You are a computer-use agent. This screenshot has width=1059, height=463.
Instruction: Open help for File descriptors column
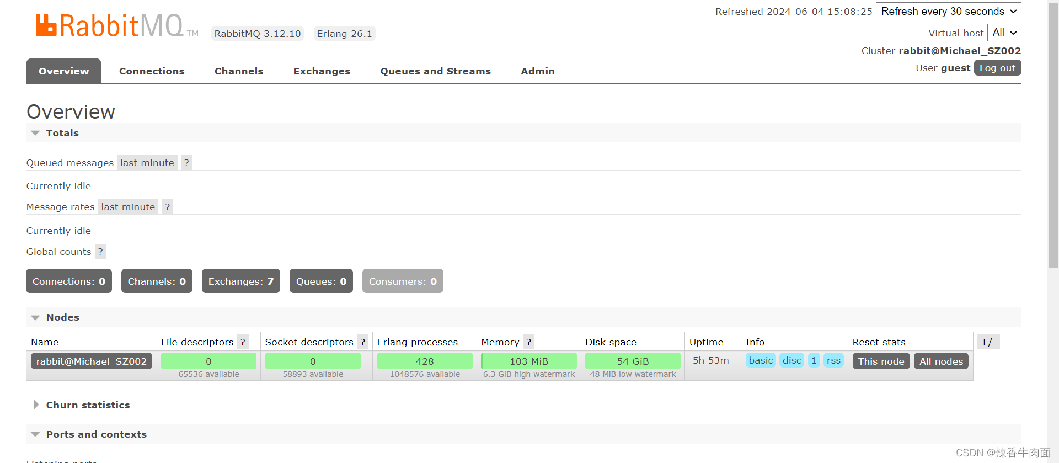click(243, 342)
